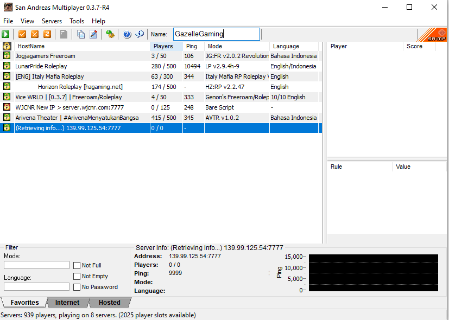This screenshot has width=449, height=320.
Task: Click the About info bubble icon
Action: click(x=140, y=34)
